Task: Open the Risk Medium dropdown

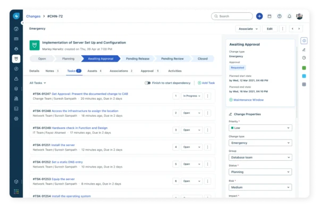Action: pos(261,187)
